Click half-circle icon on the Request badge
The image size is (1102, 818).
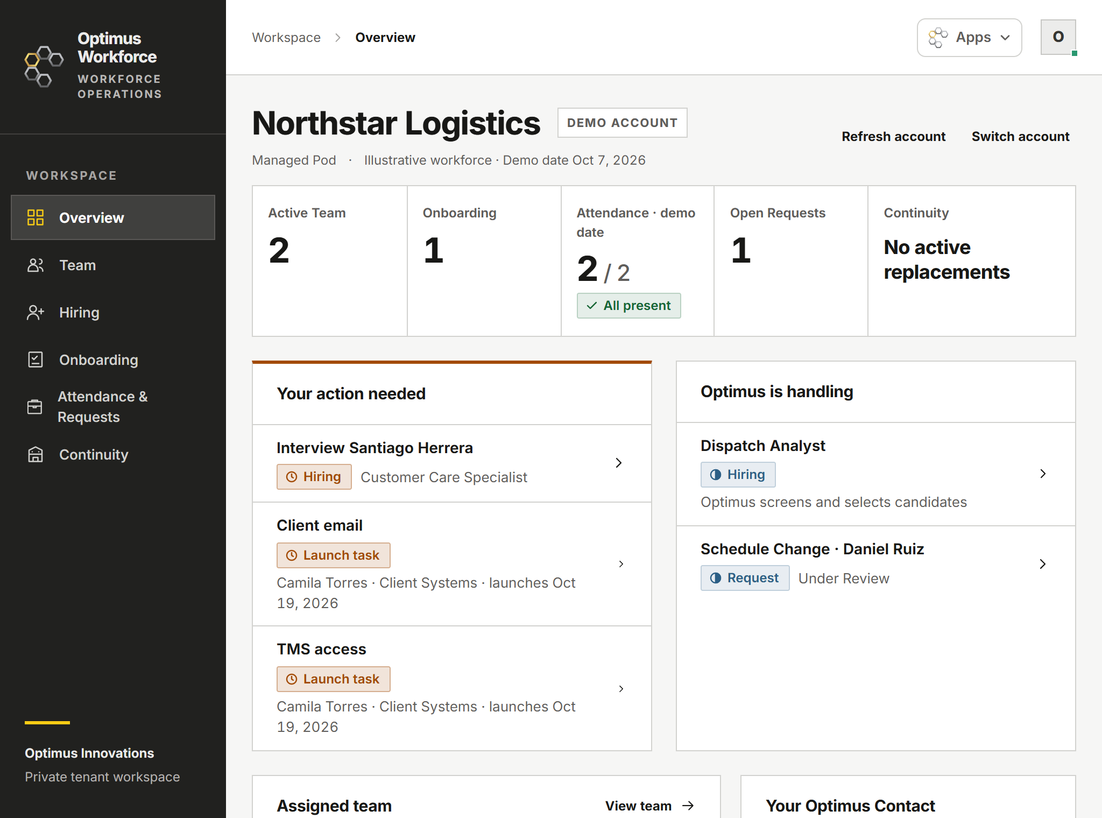(x=716, y=578)
